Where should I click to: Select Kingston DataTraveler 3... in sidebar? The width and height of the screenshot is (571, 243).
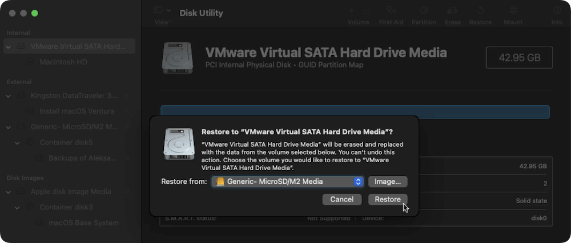pos(75,96)
